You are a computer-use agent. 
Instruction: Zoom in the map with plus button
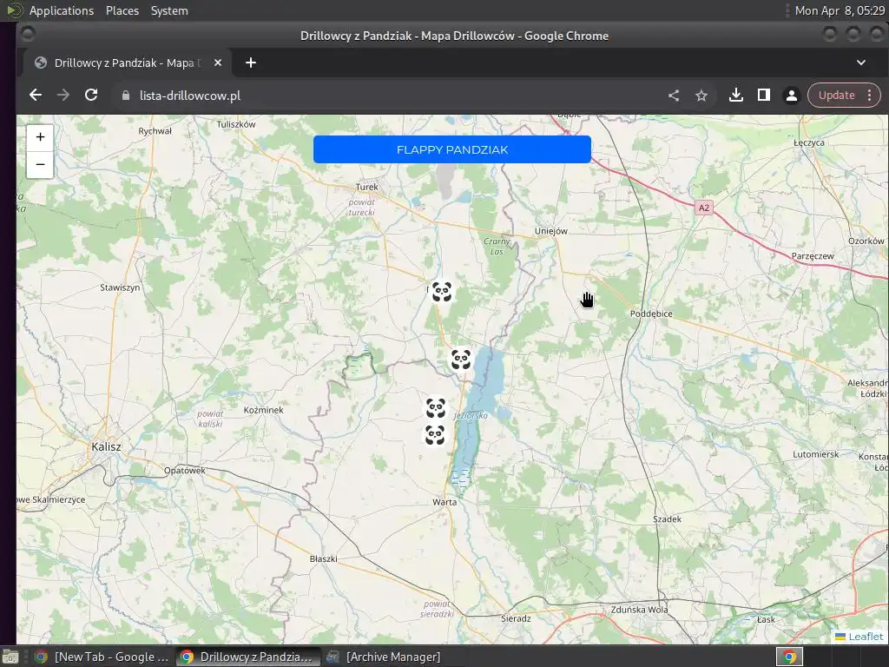(x=40, y=137)
